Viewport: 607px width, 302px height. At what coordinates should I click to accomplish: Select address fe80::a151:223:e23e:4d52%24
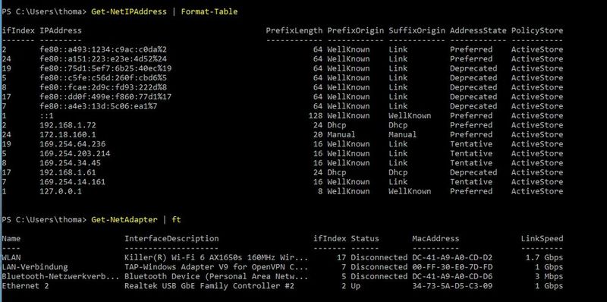click(103, 59)
